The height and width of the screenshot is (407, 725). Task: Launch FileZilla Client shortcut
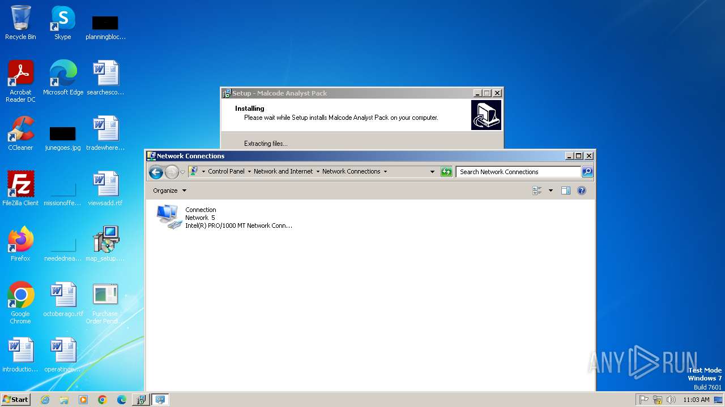[x=20, y=189]
